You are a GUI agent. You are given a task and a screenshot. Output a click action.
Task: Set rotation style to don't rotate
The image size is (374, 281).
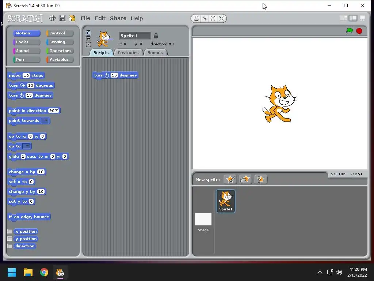click(88, 44)
